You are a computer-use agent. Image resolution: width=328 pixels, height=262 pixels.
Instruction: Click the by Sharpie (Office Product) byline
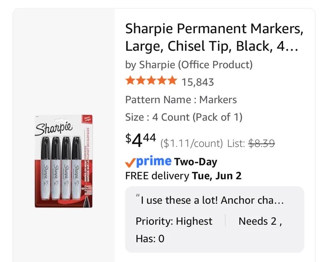click(189, 65)
